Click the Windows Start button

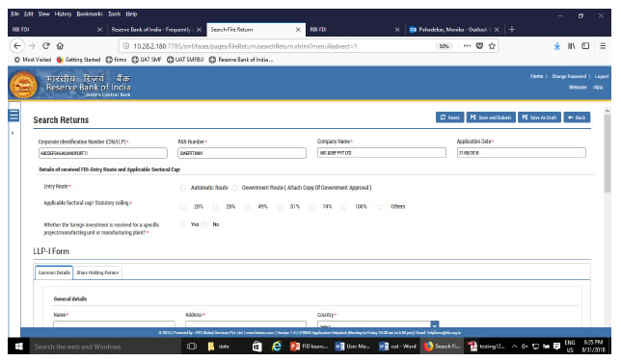18,347
